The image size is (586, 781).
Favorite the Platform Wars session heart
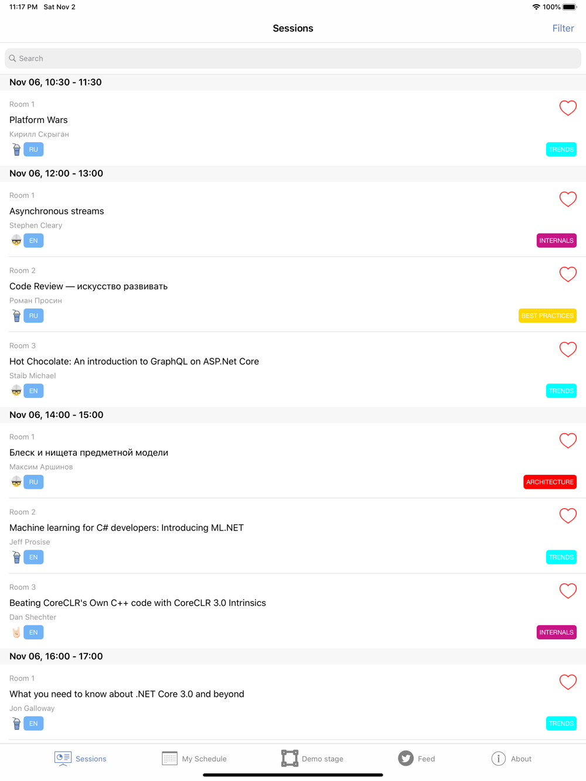coord(568,108)
